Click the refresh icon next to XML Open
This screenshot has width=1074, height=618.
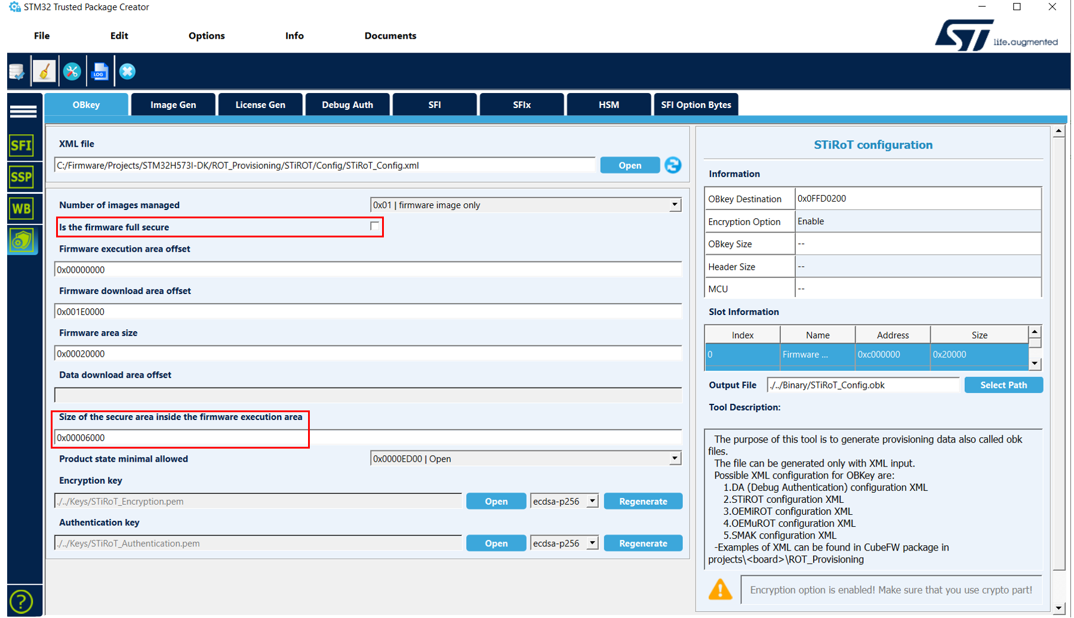click(673, 165)
